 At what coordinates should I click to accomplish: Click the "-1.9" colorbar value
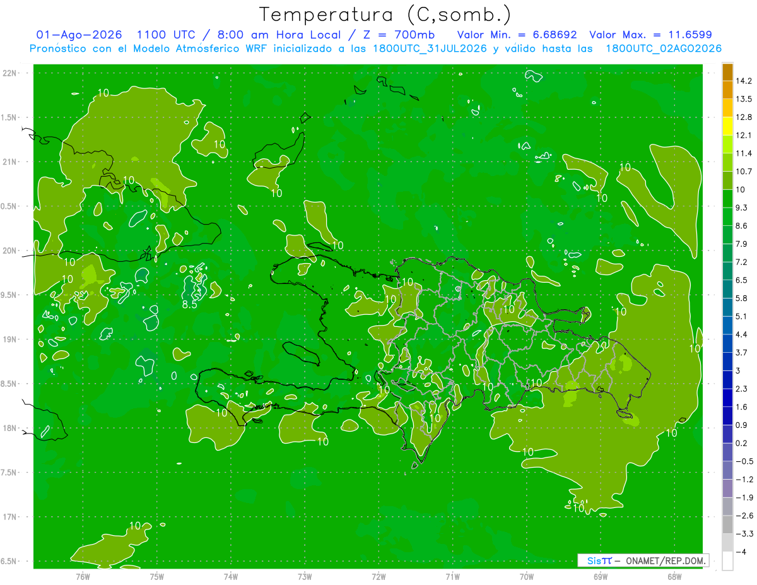coord(744,497)
